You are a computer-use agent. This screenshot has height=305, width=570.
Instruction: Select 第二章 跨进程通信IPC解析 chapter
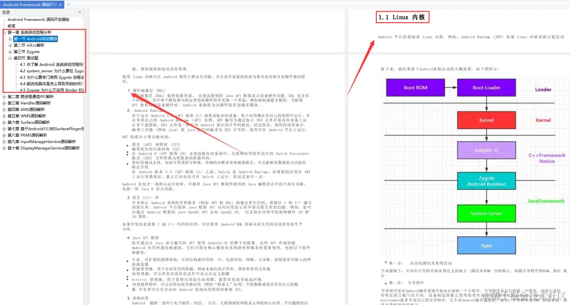tap(31, 97)
